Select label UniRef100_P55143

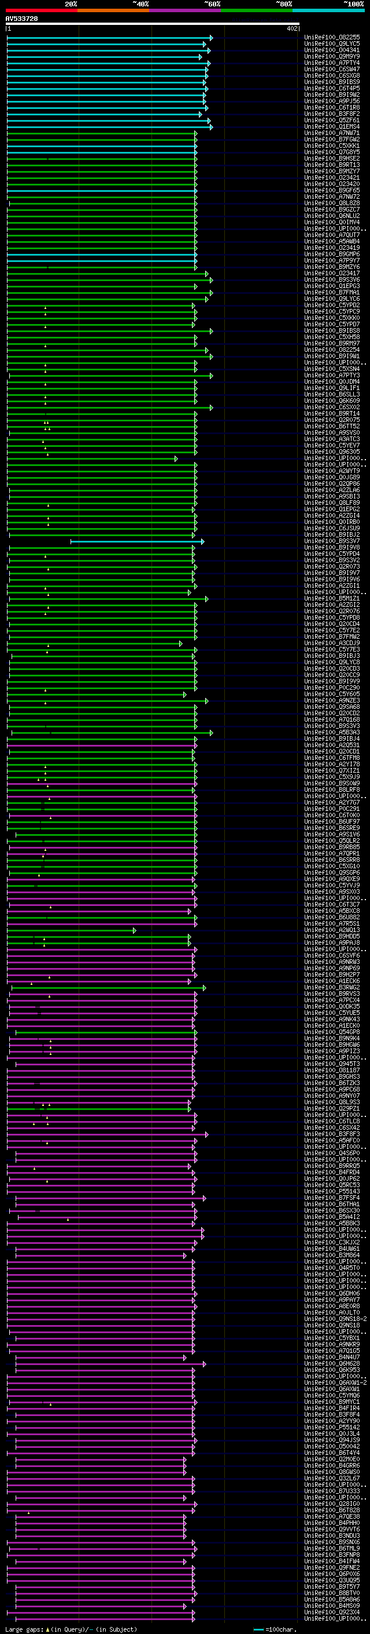coord(332,1191)
